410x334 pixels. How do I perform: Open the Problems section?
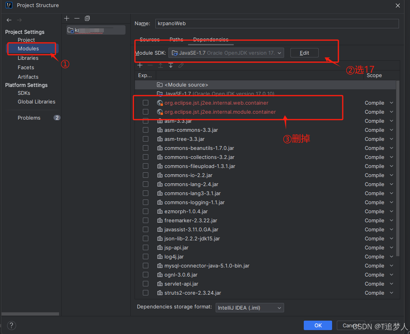pyautogui.click(x=29, y=118)
